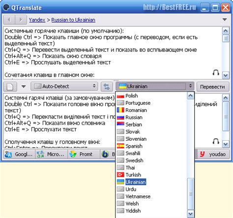Click inside the translated text area
Image resolution: width=233 pixels, height=218 pixels.
pos(59,121)
